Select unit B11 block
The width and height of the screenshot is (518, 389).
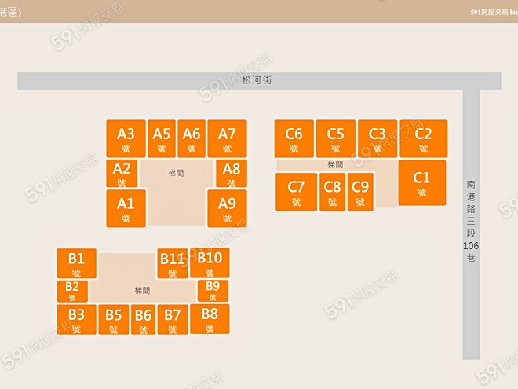(172, 263)
